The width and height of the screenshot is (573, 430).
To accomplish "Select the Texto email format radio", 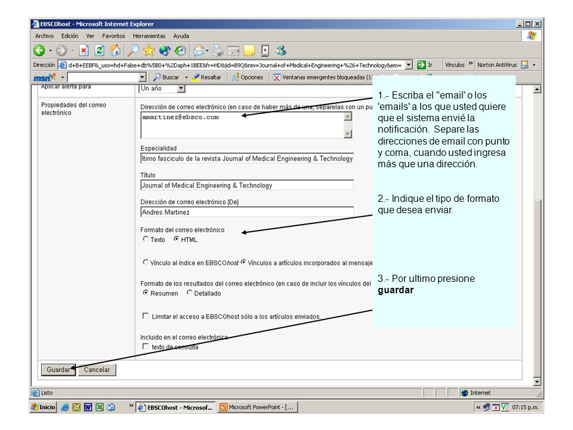I will pyautogui.click(x=146, y=239).
